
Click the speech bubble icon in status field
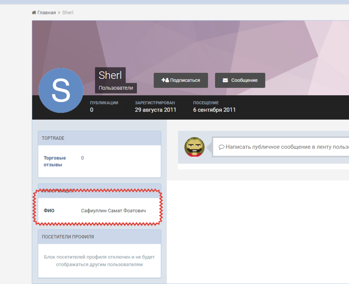(222, 147)
